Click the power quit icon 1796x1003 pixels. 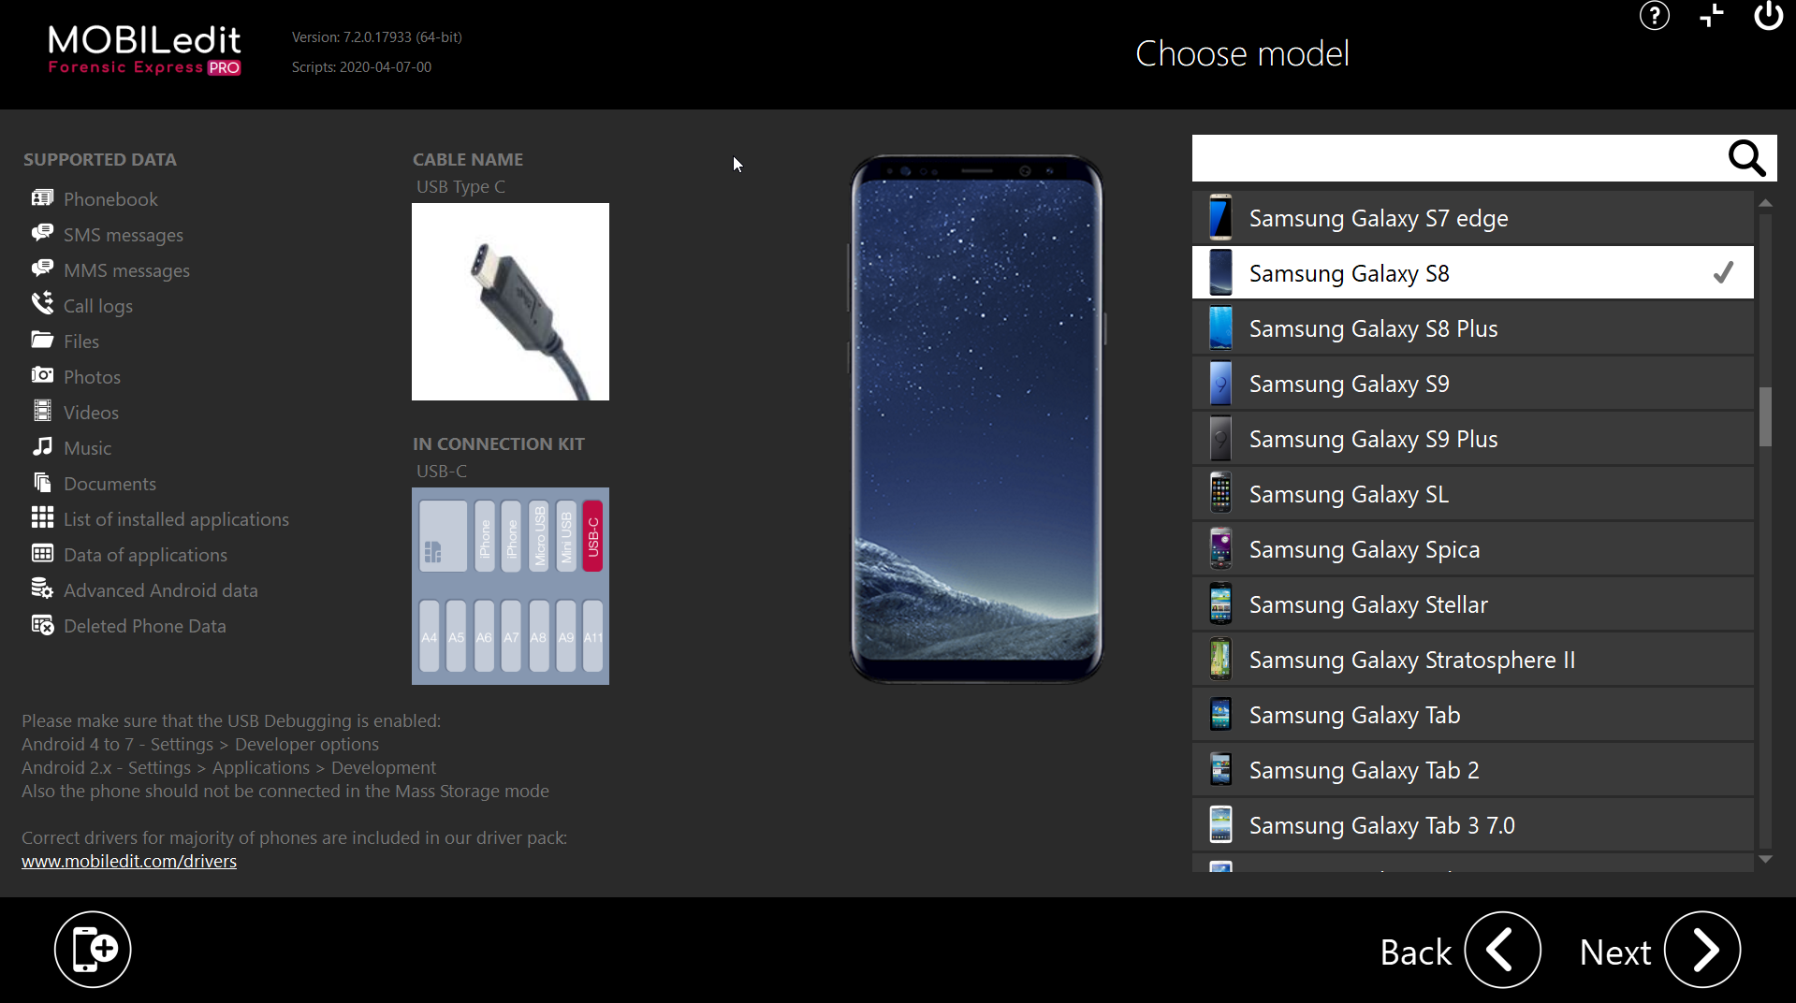pos(1768,16)
